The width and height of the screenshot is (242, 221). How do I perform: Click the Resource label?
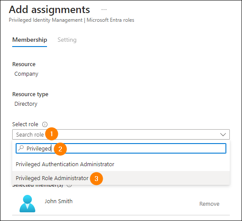(x=24, y=64)
